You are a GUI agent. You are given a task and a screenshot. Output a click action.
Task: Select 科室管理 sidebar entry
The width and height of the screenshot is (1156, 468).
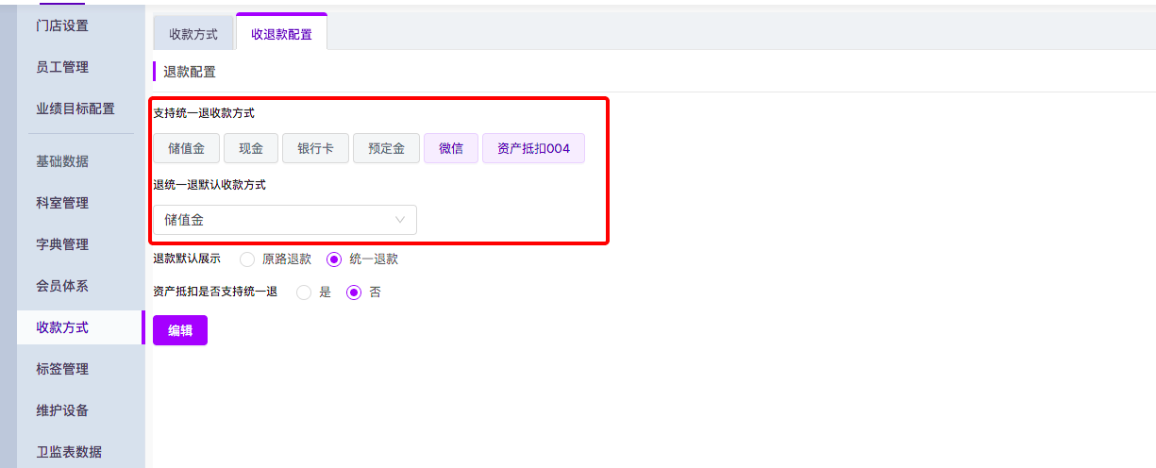click(62, 203)
